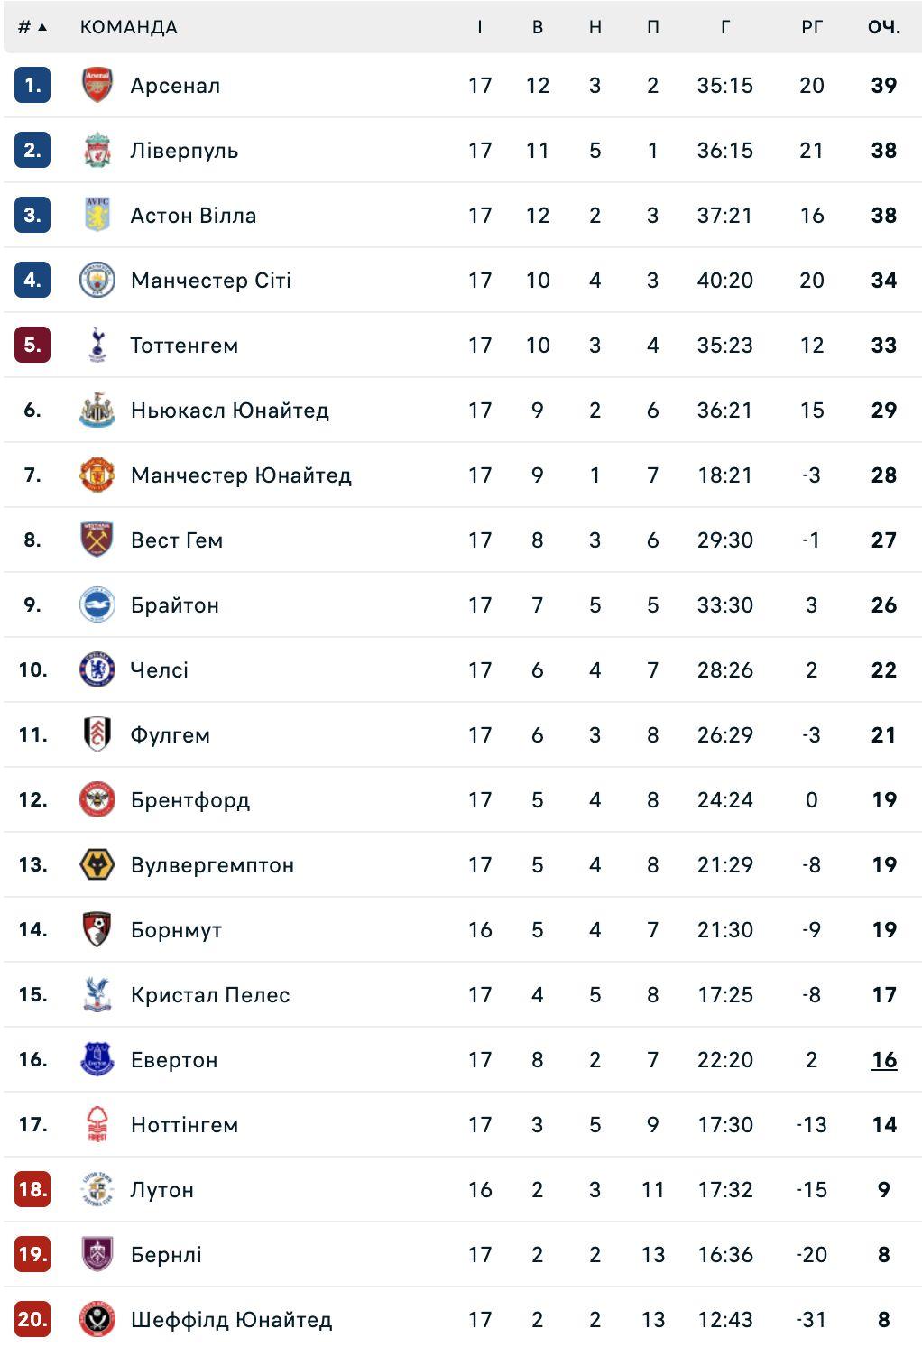Click the Sheffield United crest icon

(97, 1320)
